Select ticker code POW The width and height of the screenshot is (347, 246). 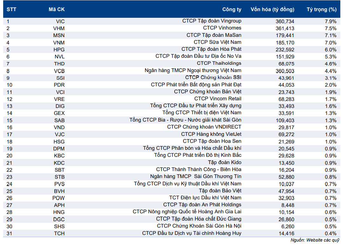pyautogui.click(x=59, y=198)
